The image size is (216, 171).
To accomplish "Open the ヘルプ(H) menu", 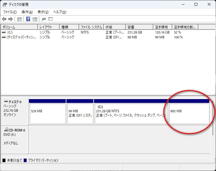I will point(60,12).
